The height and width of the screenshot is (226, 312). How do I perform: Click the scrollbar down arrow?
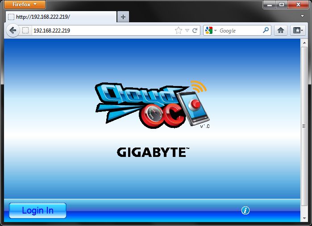point(304,218)
